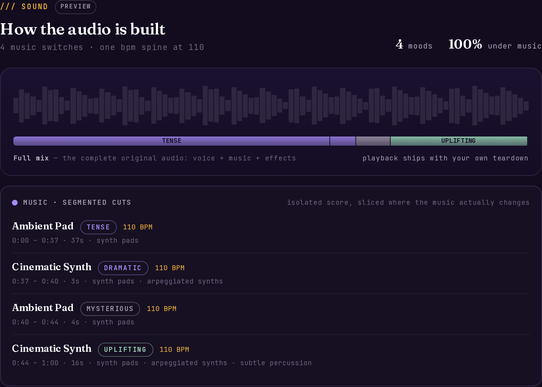
Task: Click the short purple dramatic timeline segment
Action: (x=343, y=141)
